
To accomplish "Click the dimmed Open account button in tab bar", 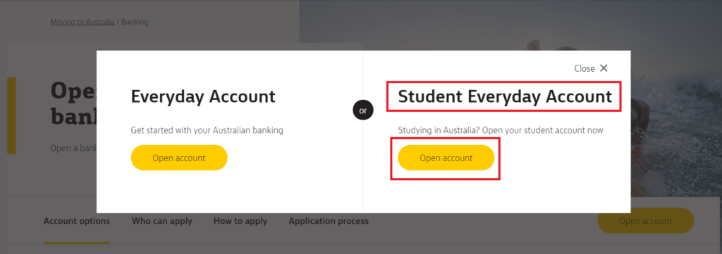I will (x=646, y=221).
